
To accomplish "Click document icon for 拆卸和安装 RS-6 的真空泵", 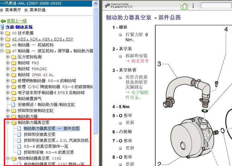I will (x=19, y=152).
